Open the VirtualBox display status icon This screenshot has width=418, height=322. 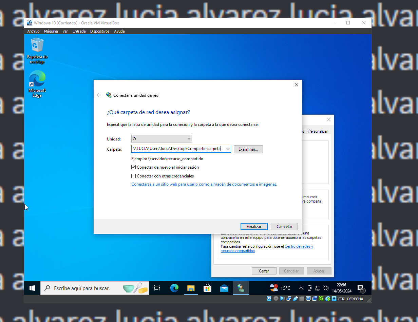[308, 299]
